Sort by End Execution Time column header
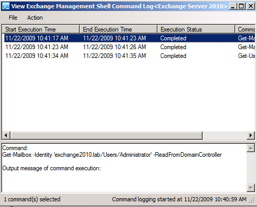Screen dimensions: 257x207 pyautogui.click(x=119, y=29)
